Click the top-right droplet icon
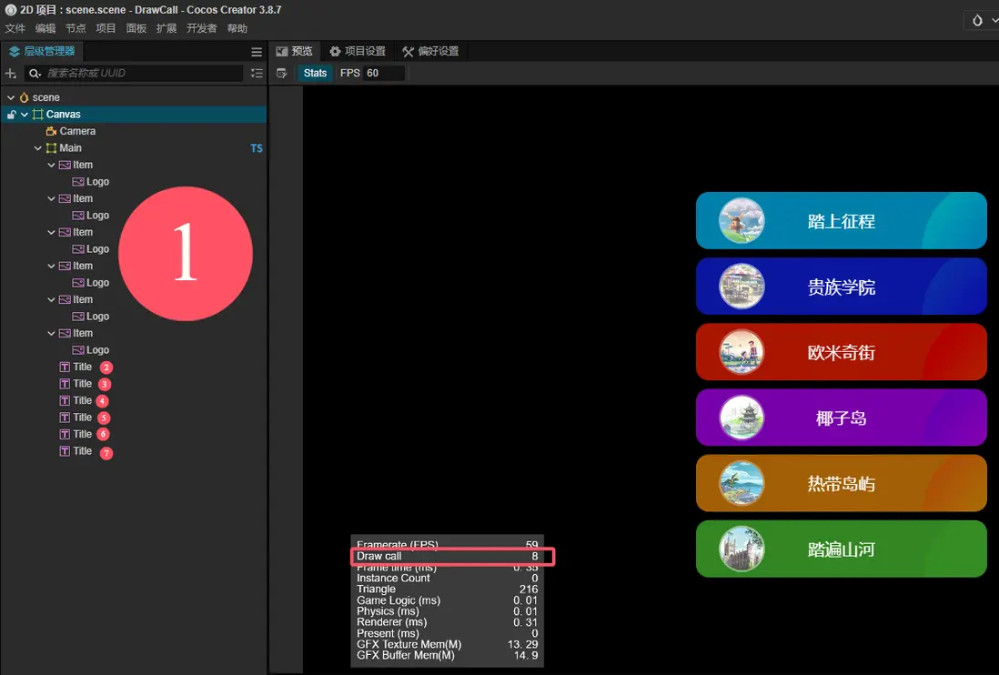Viewport: 999px width, 675px height. [977, 20]
